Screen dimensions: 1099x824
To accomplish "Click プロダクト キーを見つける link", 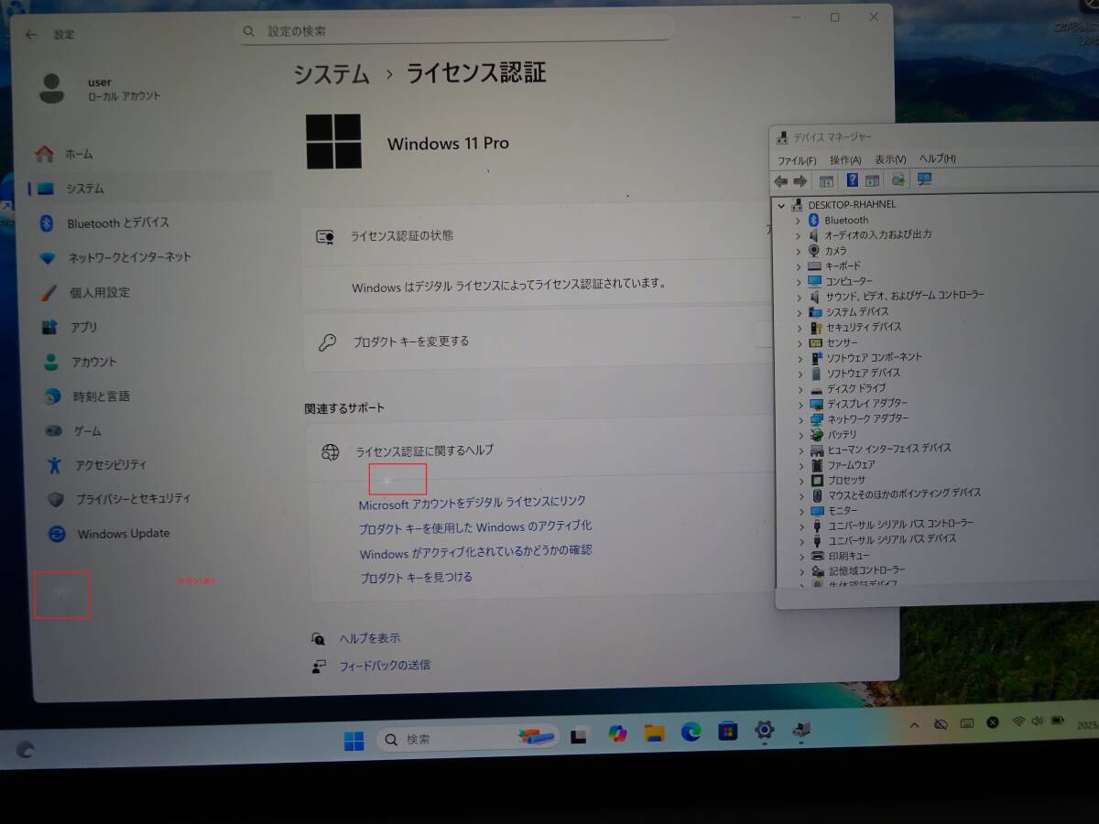I will [417, 578].
